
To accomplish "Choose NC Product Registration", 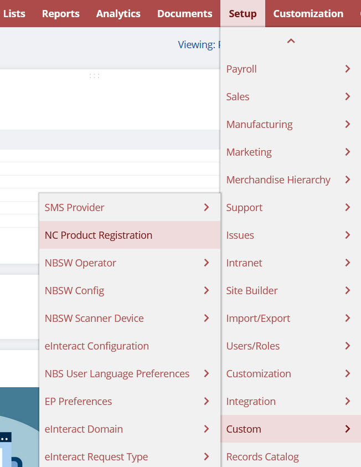I will click(x=99, y=235).
